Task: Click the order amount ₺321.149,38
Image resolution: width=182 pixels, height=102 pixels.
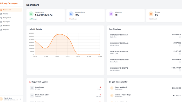Action: [177, 60]
